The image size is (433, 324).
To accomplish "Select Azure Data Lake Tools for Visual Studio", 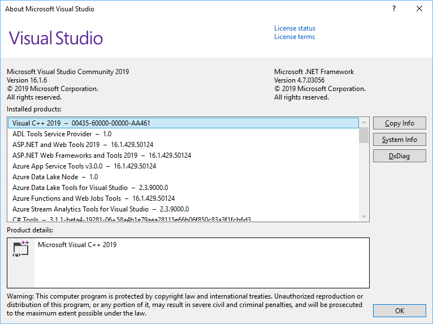I will pyautogui.click(x=183, y=188).
